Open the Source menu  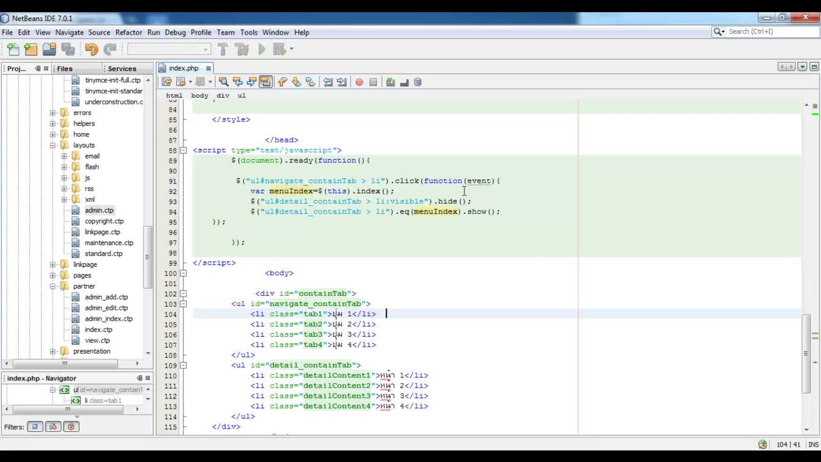pyautogui.click(x=99, y=32)
